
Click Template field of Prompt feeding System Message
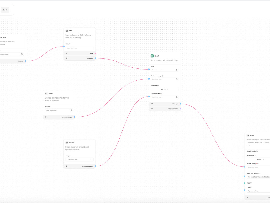[59, 110]
